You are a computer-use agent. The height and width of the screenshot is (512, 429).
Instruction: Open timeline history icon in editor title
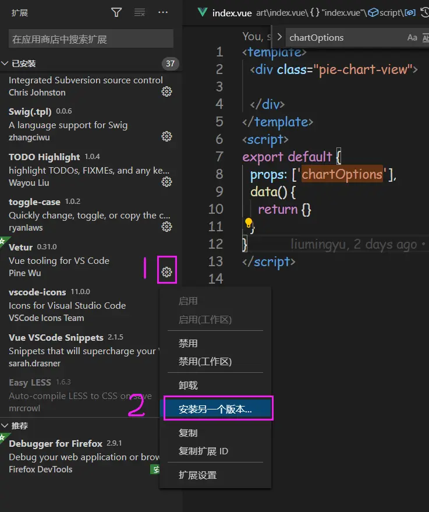tap(424, 12)
